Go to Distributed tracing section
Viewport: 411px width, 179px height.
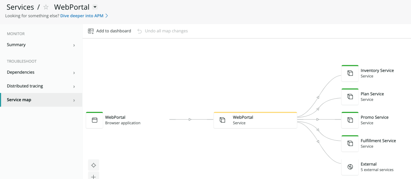pyautogui.click(x=25, y=86)
